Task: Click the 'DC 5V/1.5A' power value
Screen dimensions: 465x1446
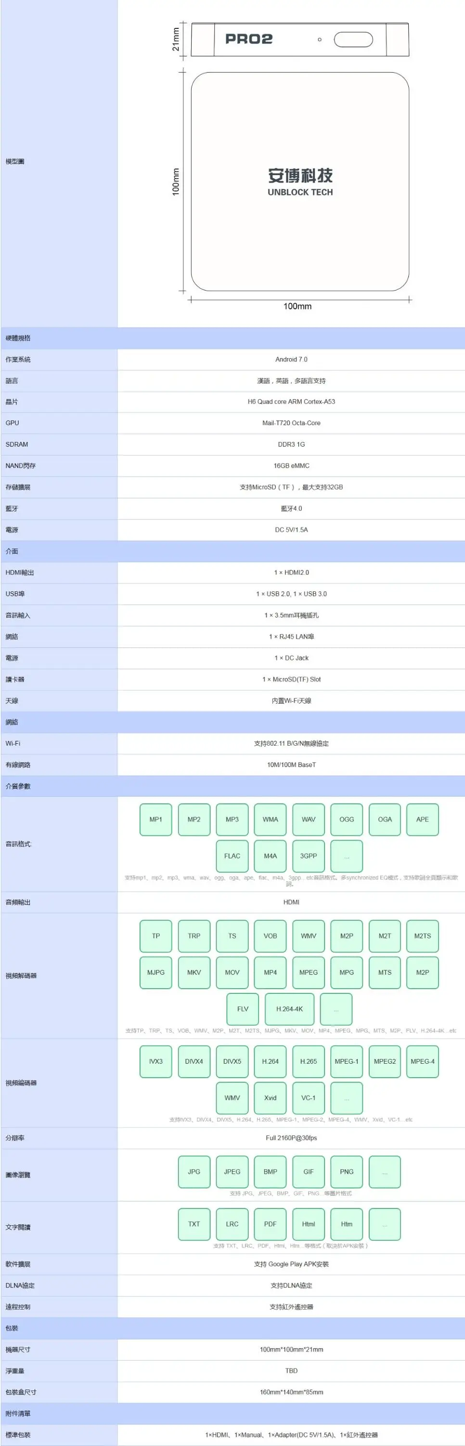Action: (x=291, y=529)
